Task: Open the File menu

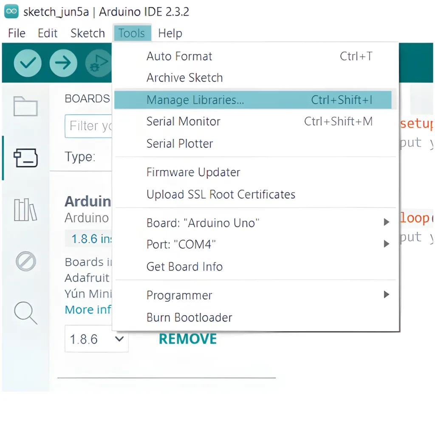Action: (17, 33)
